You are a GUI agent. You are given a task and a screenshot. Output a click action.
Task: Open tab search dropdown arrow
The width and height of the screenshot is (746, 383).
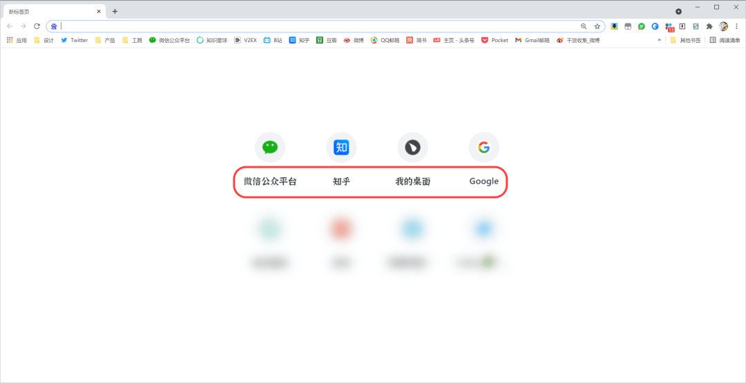coord(679,12)
